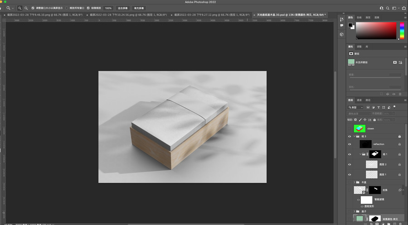
Task: Click the delete mask trash icon in Properties
Action: coord(400,94)
